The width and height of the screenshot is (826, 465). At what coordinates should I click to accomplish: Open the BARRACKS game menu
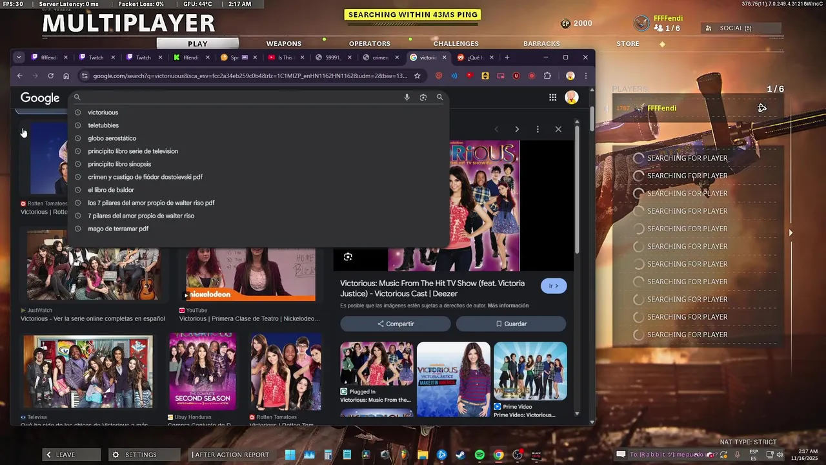pos(541,43)
